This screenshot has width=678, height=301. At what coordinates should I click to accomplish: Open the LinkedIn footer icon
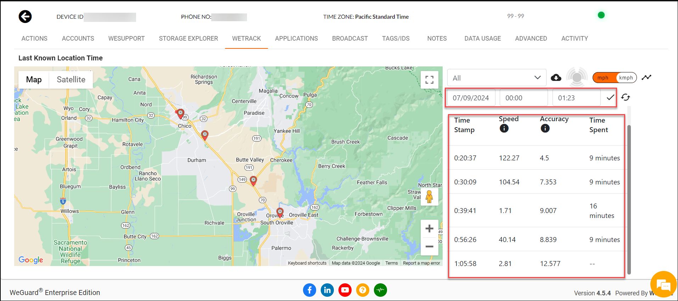327,290
